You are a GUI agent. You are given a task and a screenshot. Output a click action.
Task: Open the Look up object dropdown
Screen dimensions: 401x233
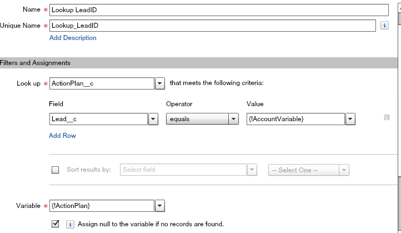click(x=159, y=83)
